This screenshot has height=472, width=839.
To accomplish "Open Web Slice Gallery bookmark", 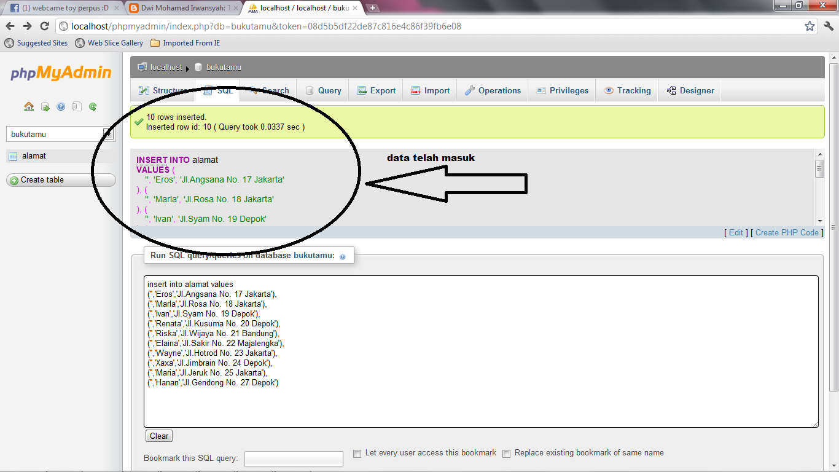I will tap(109, 43).
